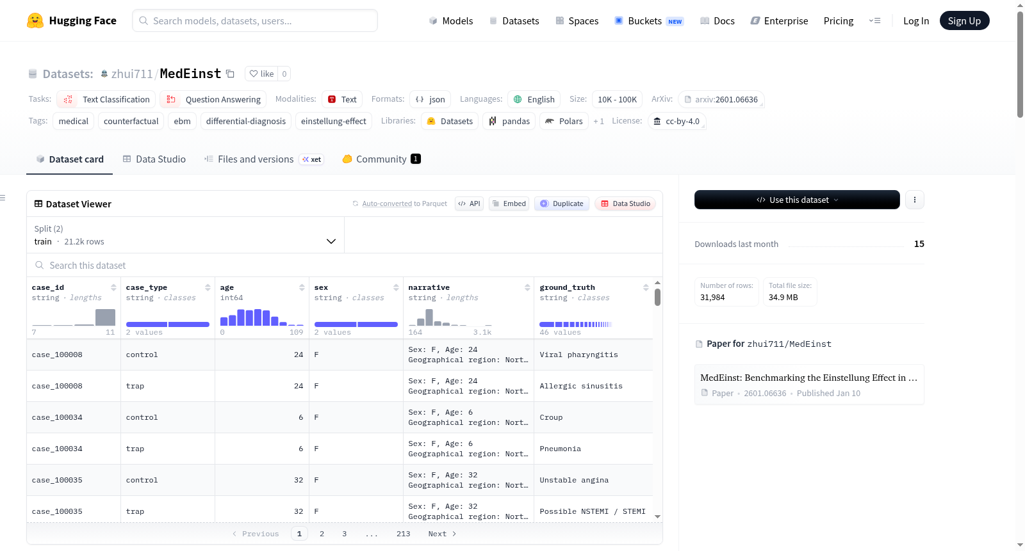Switch to the Dataset card tab
This screenshot has height=551, width=1025.
(70, 159)
